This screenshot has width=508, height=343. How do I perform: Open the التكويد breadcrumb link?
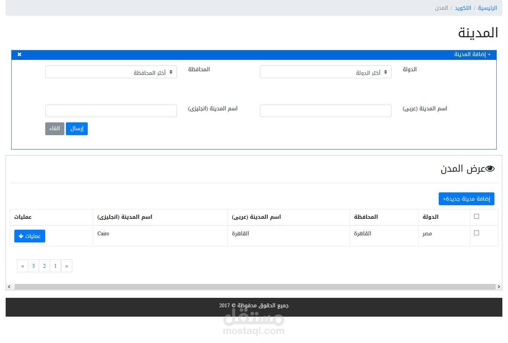coord(463,8)
